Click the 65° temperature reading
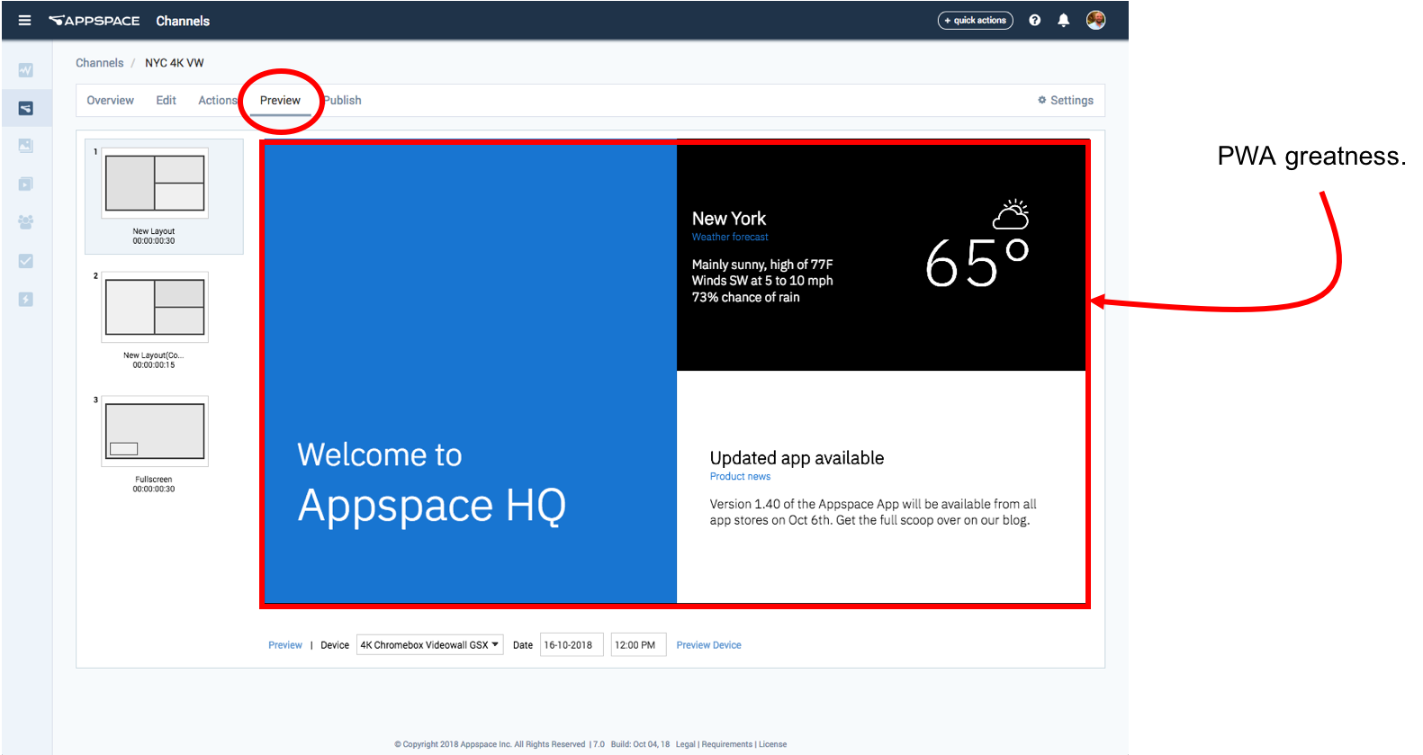Screen dimensions: 1423x755 [977, 263]
